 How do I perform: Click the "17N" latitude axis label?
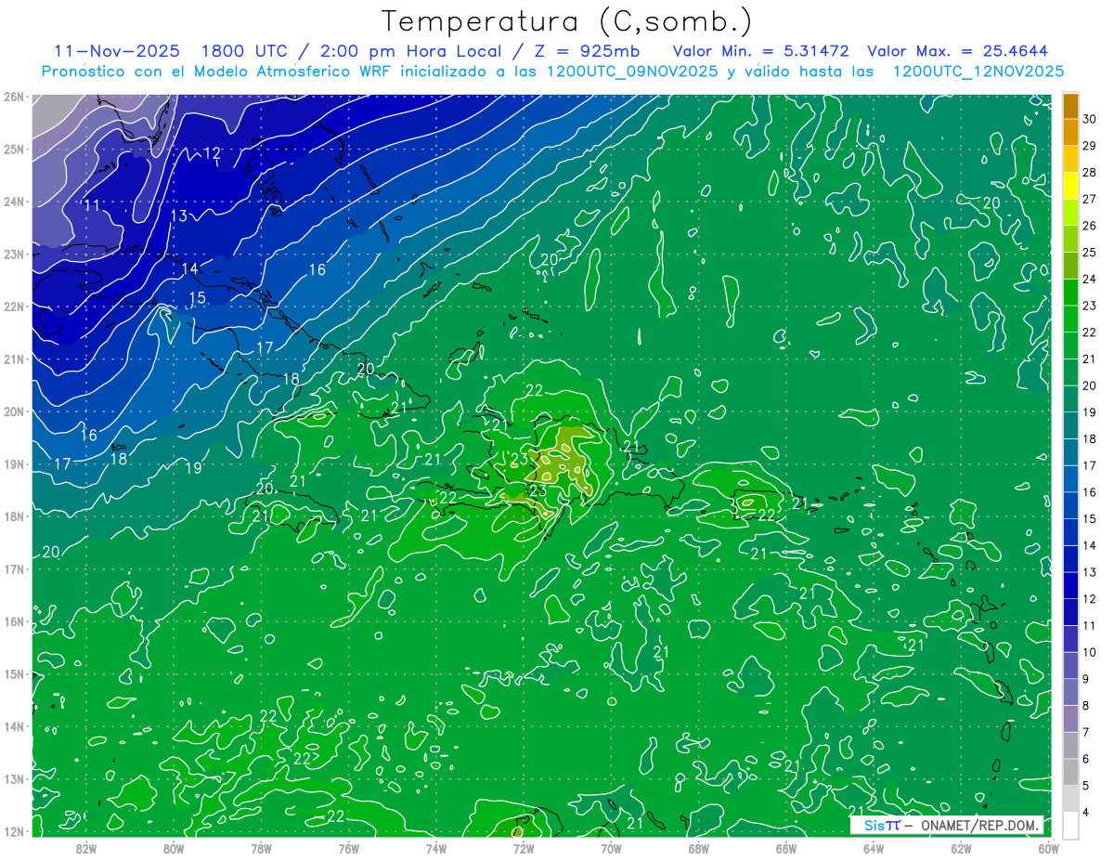pyautogui.click(x=14, y=568)
